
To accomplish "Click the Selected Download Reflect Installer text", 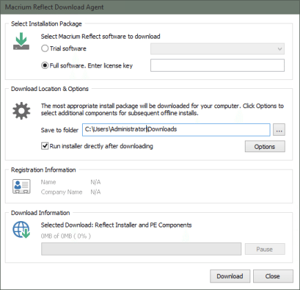I will pos(117,225).
